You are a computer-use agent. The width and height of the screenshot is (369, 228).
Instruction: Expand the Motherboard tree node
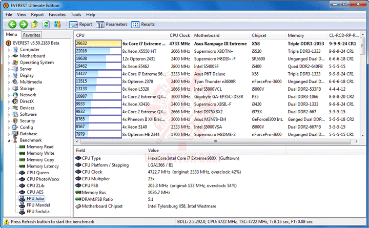[9, 56]
